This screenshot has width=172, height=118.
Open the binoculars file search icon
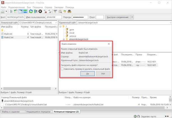point(70,12)
